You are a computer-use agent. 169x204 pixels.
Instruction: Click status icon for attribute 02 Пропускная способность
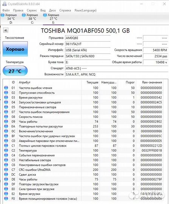[x=6, y=93]
